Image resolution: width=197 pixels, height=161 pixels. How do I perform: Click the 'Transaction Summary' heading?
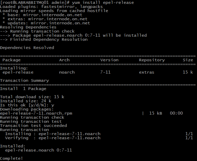24,80
